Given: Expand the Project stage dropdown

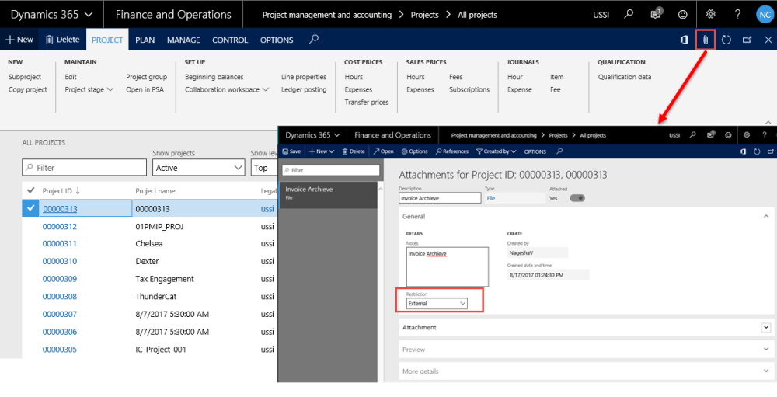Looking at the screenshot, I should coord(89,89).
